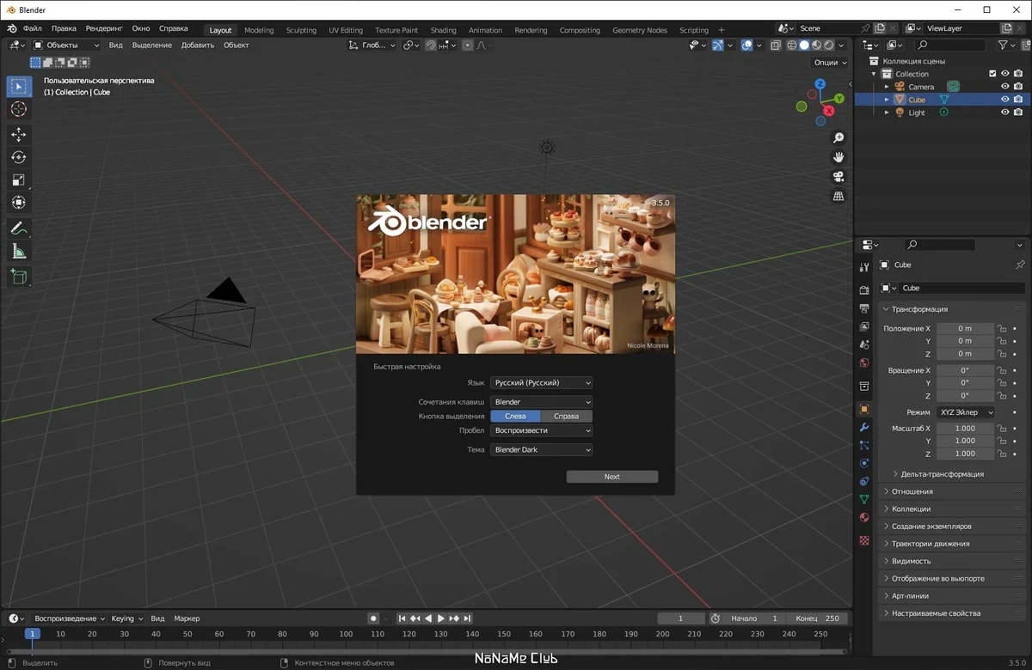The height and width of the screenshot is (670, 1032).
Task: Open the Опции options button
Action: (x=830, y=62)
